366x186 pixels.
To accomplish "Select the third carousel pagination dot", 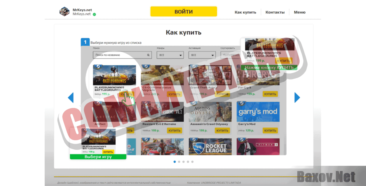I will coord(183,161).
